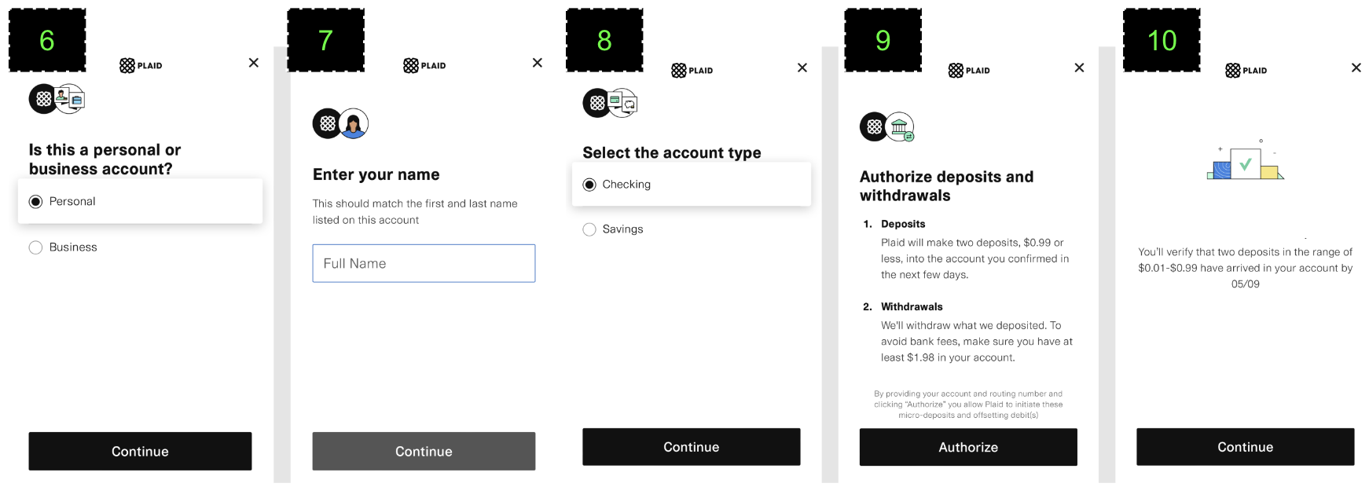Select the Savings account type
Viewport: 1369px width, 487px height.
[x=589, y=229]
